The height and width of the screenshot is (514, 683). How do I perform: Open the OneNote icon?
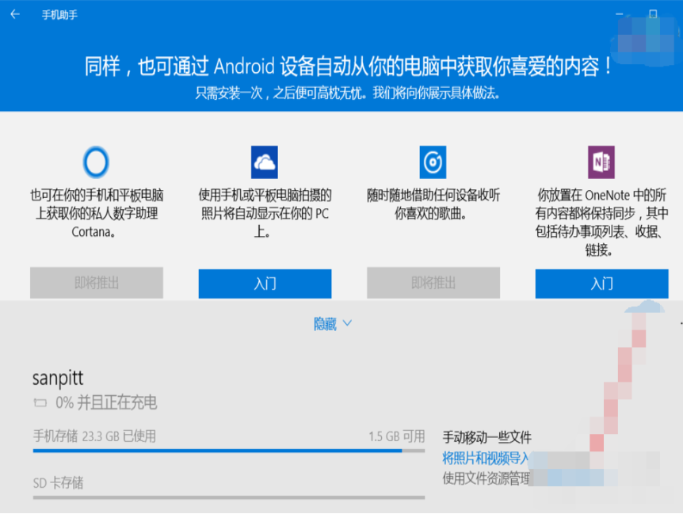pos(601,162)
